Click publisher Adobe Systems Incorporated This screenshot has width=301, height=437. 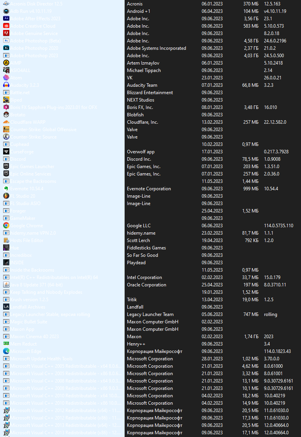point(157,48)
